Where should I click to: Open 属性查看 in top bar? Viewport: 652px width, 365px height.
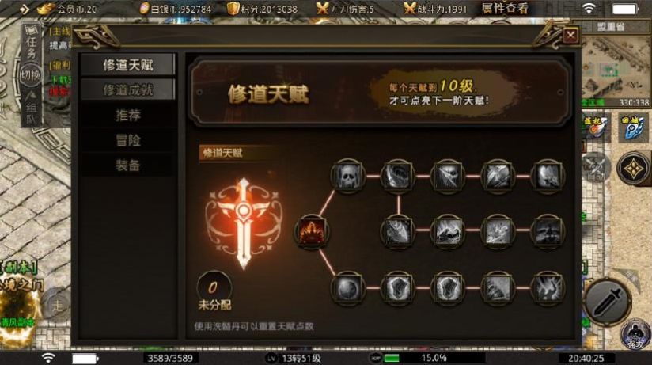(505, 9)
